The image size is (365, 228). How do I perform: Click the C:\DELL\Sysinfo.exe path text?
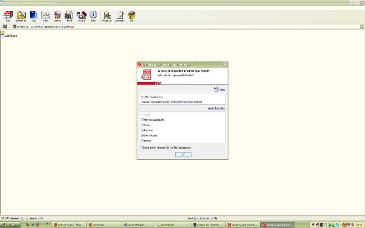click(152, 97)
